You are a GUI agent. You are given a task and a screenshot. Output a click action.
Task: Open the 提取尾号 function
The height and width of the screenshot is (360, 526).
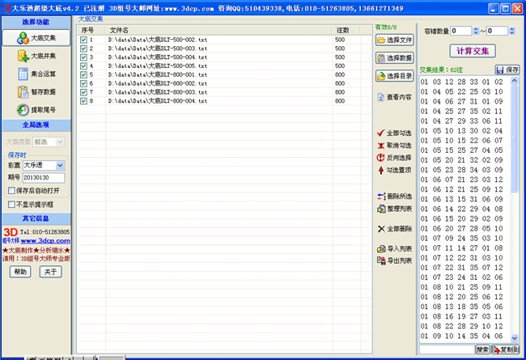click(36, 109)
